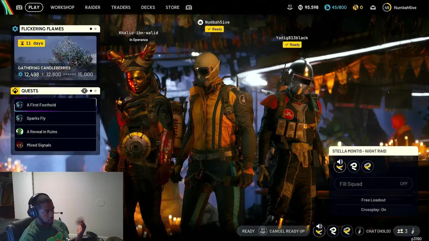Click the 45/800 token count
The width and height of the screenshot is (429, 241).
[339, 7]
